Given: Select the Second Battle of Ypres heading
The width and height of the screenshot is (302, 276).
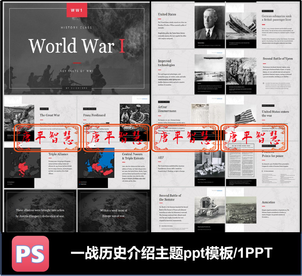Looking at the screenshot, I should pyautogui.click(x=278, y=59).
